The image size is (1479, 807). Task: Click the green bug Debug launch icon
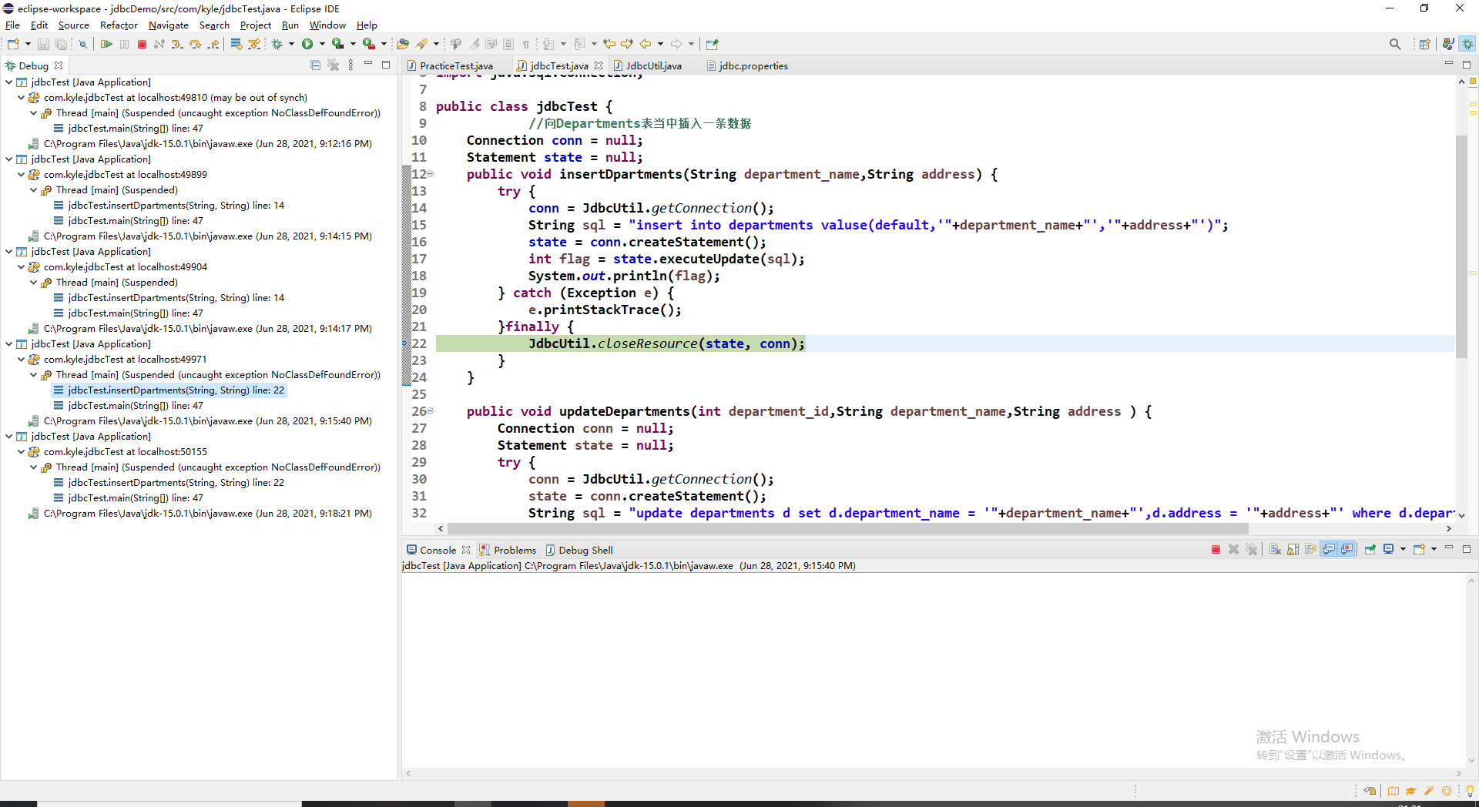(277, 45)
